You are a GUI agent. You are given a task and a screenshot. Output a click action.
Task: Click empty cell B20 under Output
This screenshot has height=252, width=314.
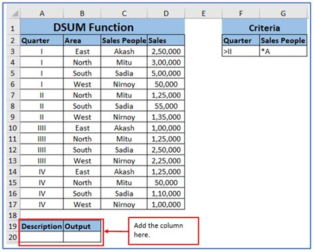tap(82, 237)
